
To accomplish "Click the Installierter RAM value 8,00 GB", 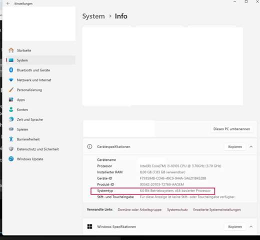I will click(162, 172).
